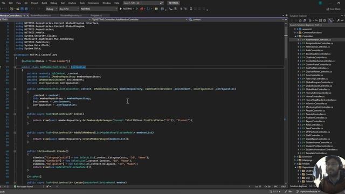Click the top Search (Ctrl+Q) box
The width and height of the screenshot is (345, 194).
coord(143,3)
